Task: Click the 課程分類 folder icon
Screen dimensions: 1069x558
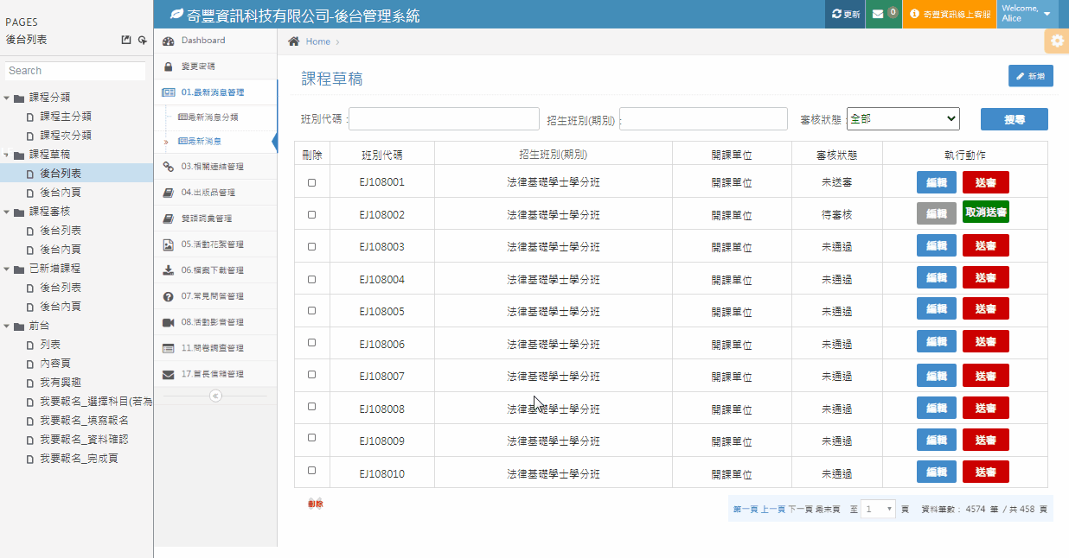Action: 19,98
